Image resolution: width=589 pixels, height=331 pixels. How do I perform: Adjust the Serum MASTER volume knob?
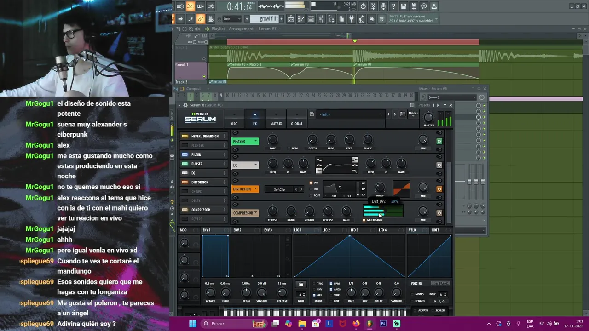[428, 118]
